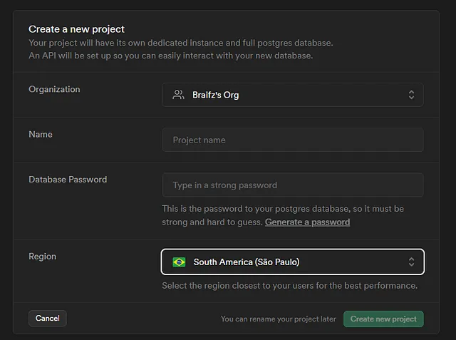Expand the Region selector chevron arrows
The height and width of the screenshot is (340, 456).
[x=411, y=262]
